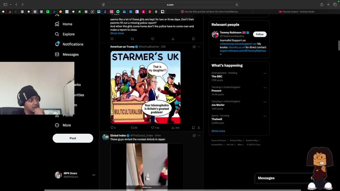
Task: Open the Explore section
Action: [69, 34]
